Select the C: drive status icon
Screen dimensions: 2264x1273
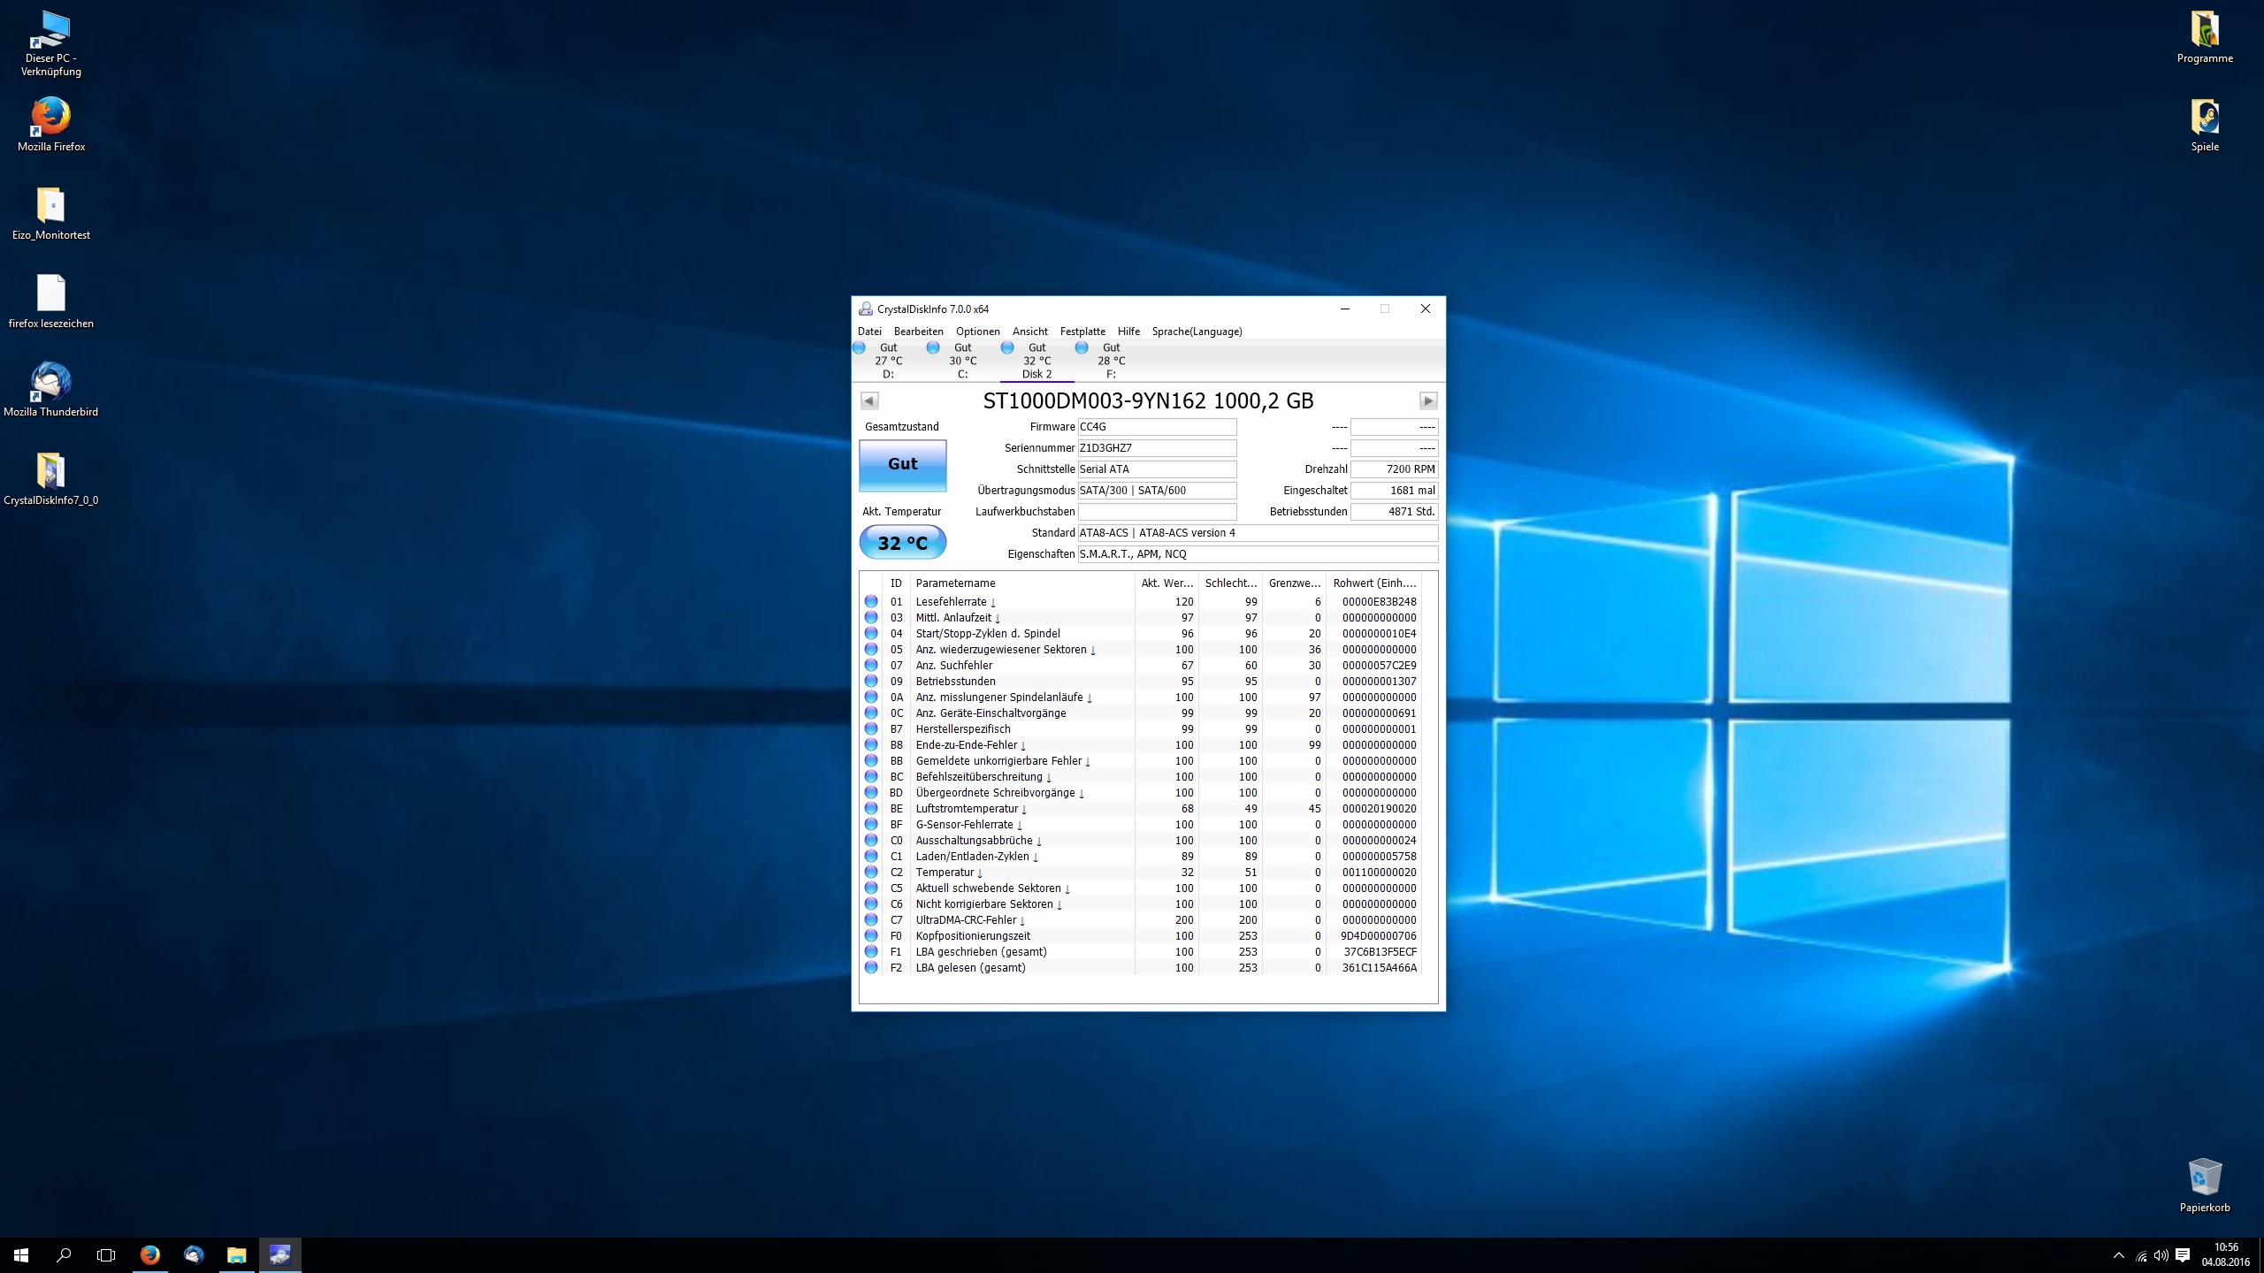(933, 348)
